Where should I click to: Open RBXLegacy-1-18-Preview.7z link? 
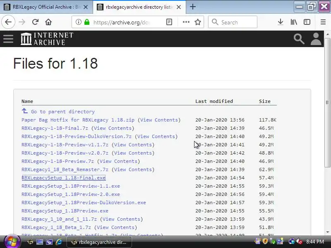point(58,161)
